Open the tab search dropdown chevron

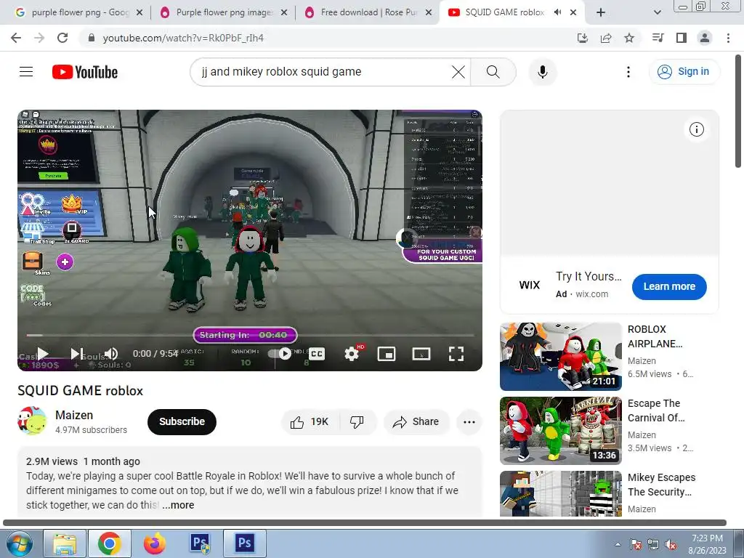point(657,13)
